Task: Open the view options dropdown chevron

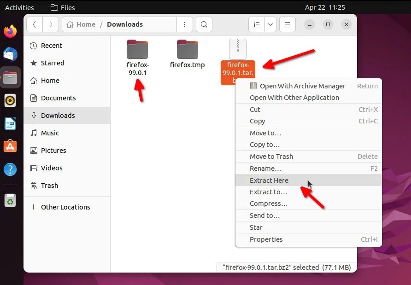Action: pyautogui.click(x=270, y=24)
